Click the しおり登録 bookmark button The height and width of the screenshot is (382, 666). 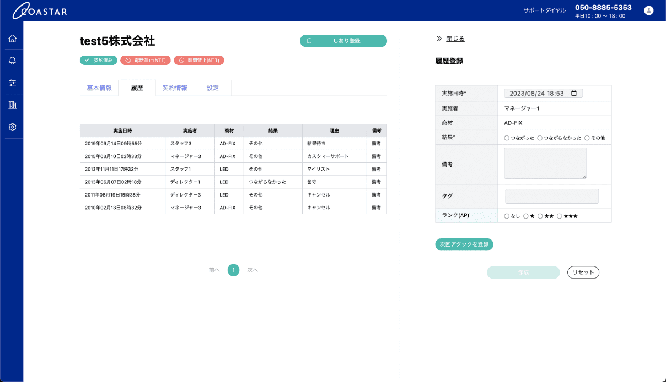[x=343, y=41]
